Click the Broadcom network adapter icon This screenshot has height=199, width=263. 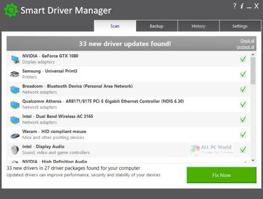pyautogui.click(x=15, y=90)
